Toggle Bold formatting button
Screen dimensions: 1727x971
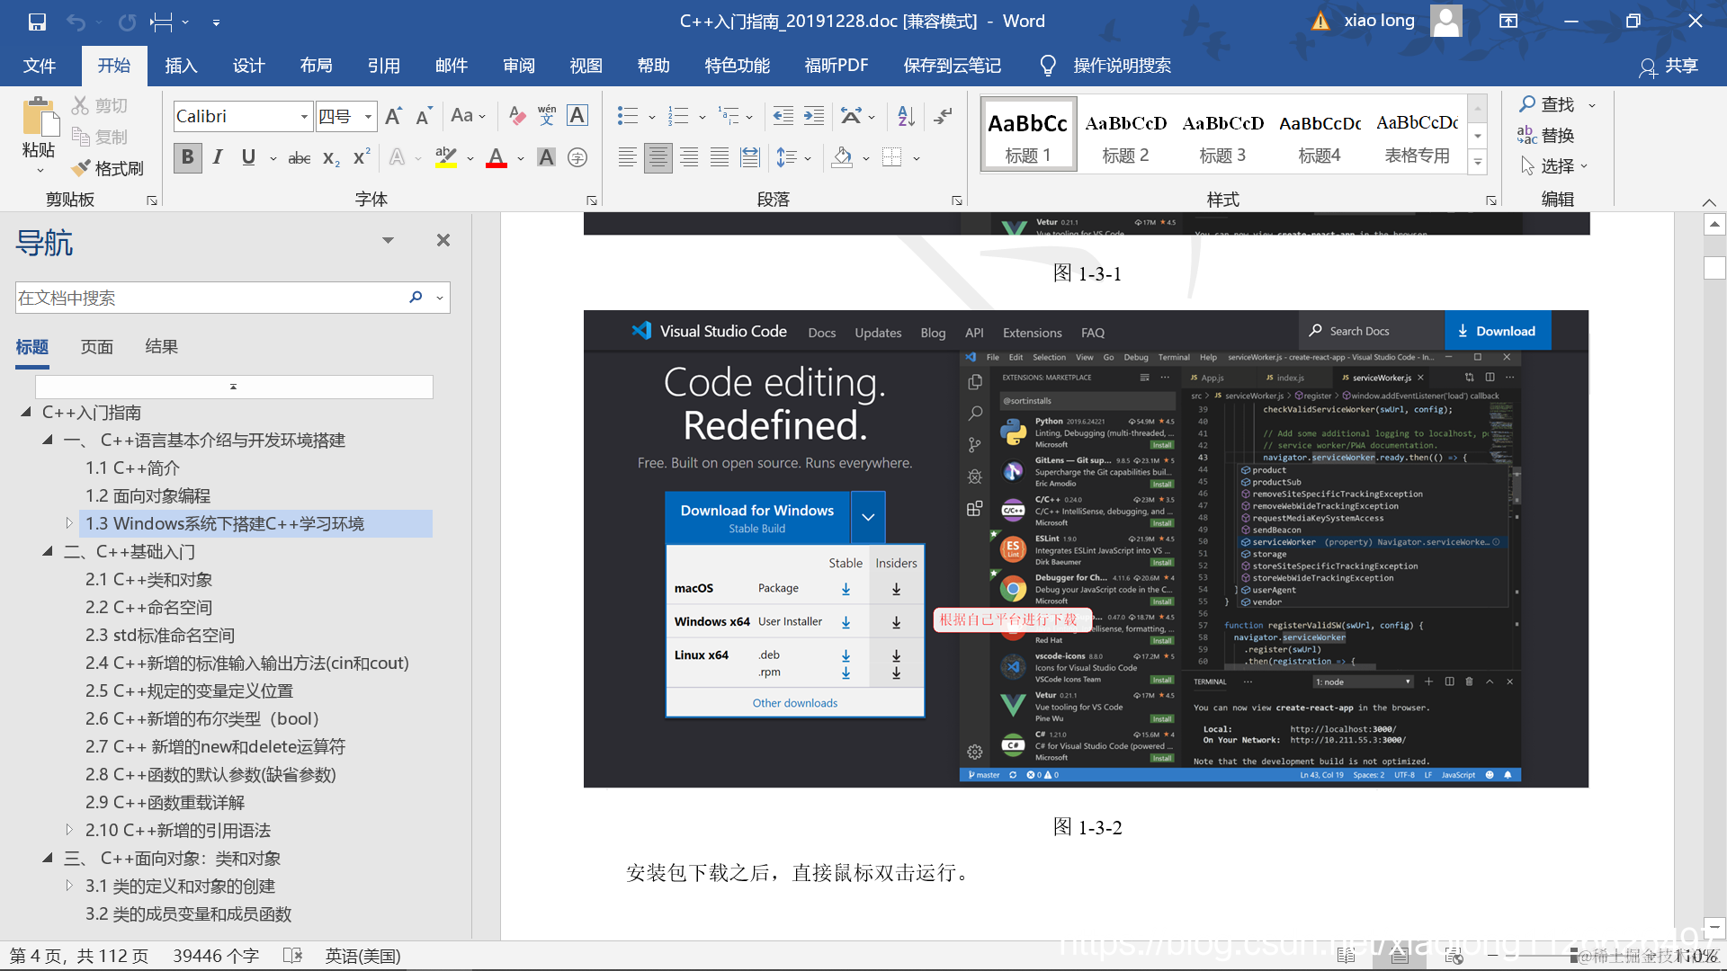[x=187, y=158]
